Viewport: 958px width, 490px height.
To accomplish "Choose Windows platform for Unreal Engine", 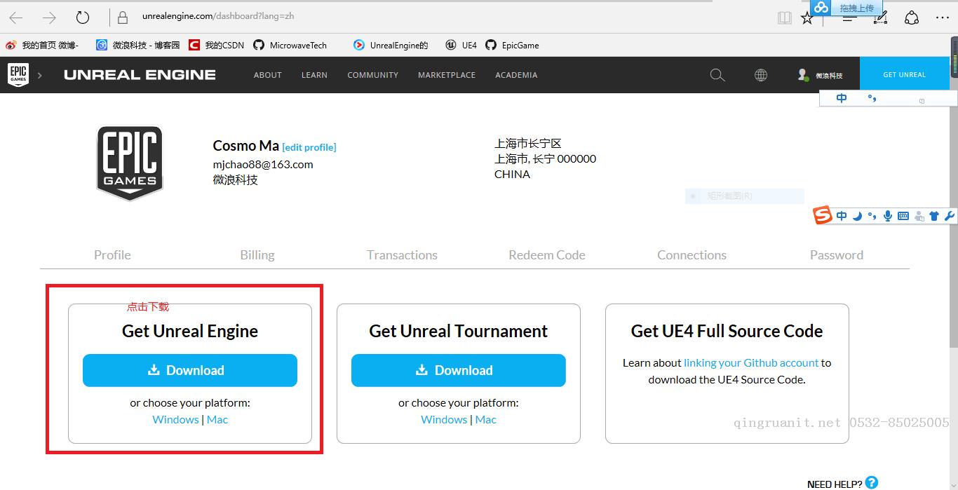I will point(175,419).
